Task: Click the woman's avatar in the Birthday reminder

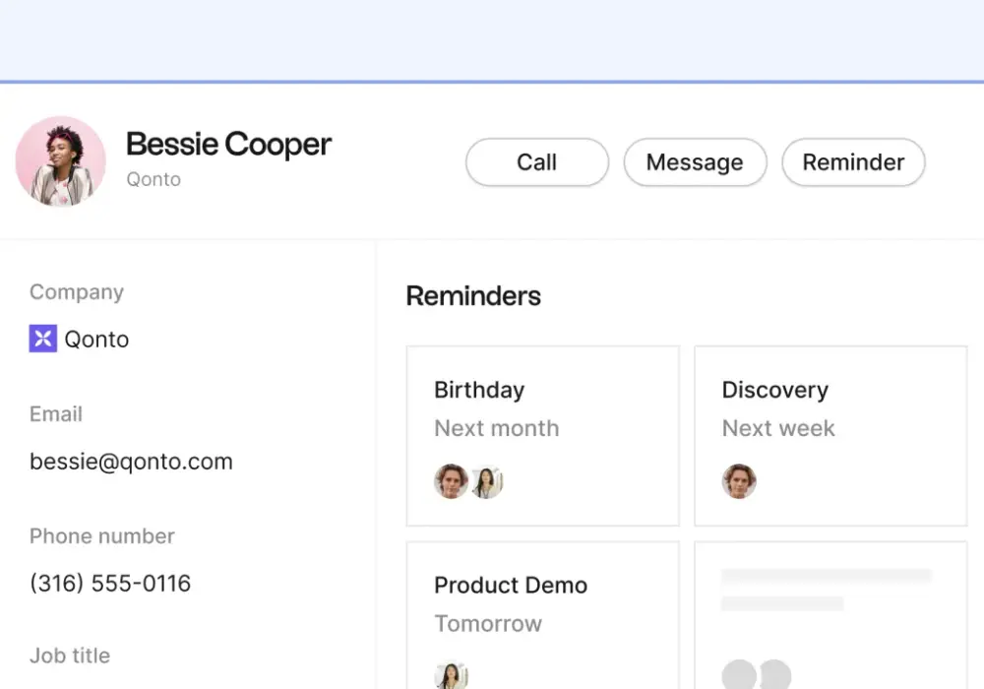Action: click(487, 481)
